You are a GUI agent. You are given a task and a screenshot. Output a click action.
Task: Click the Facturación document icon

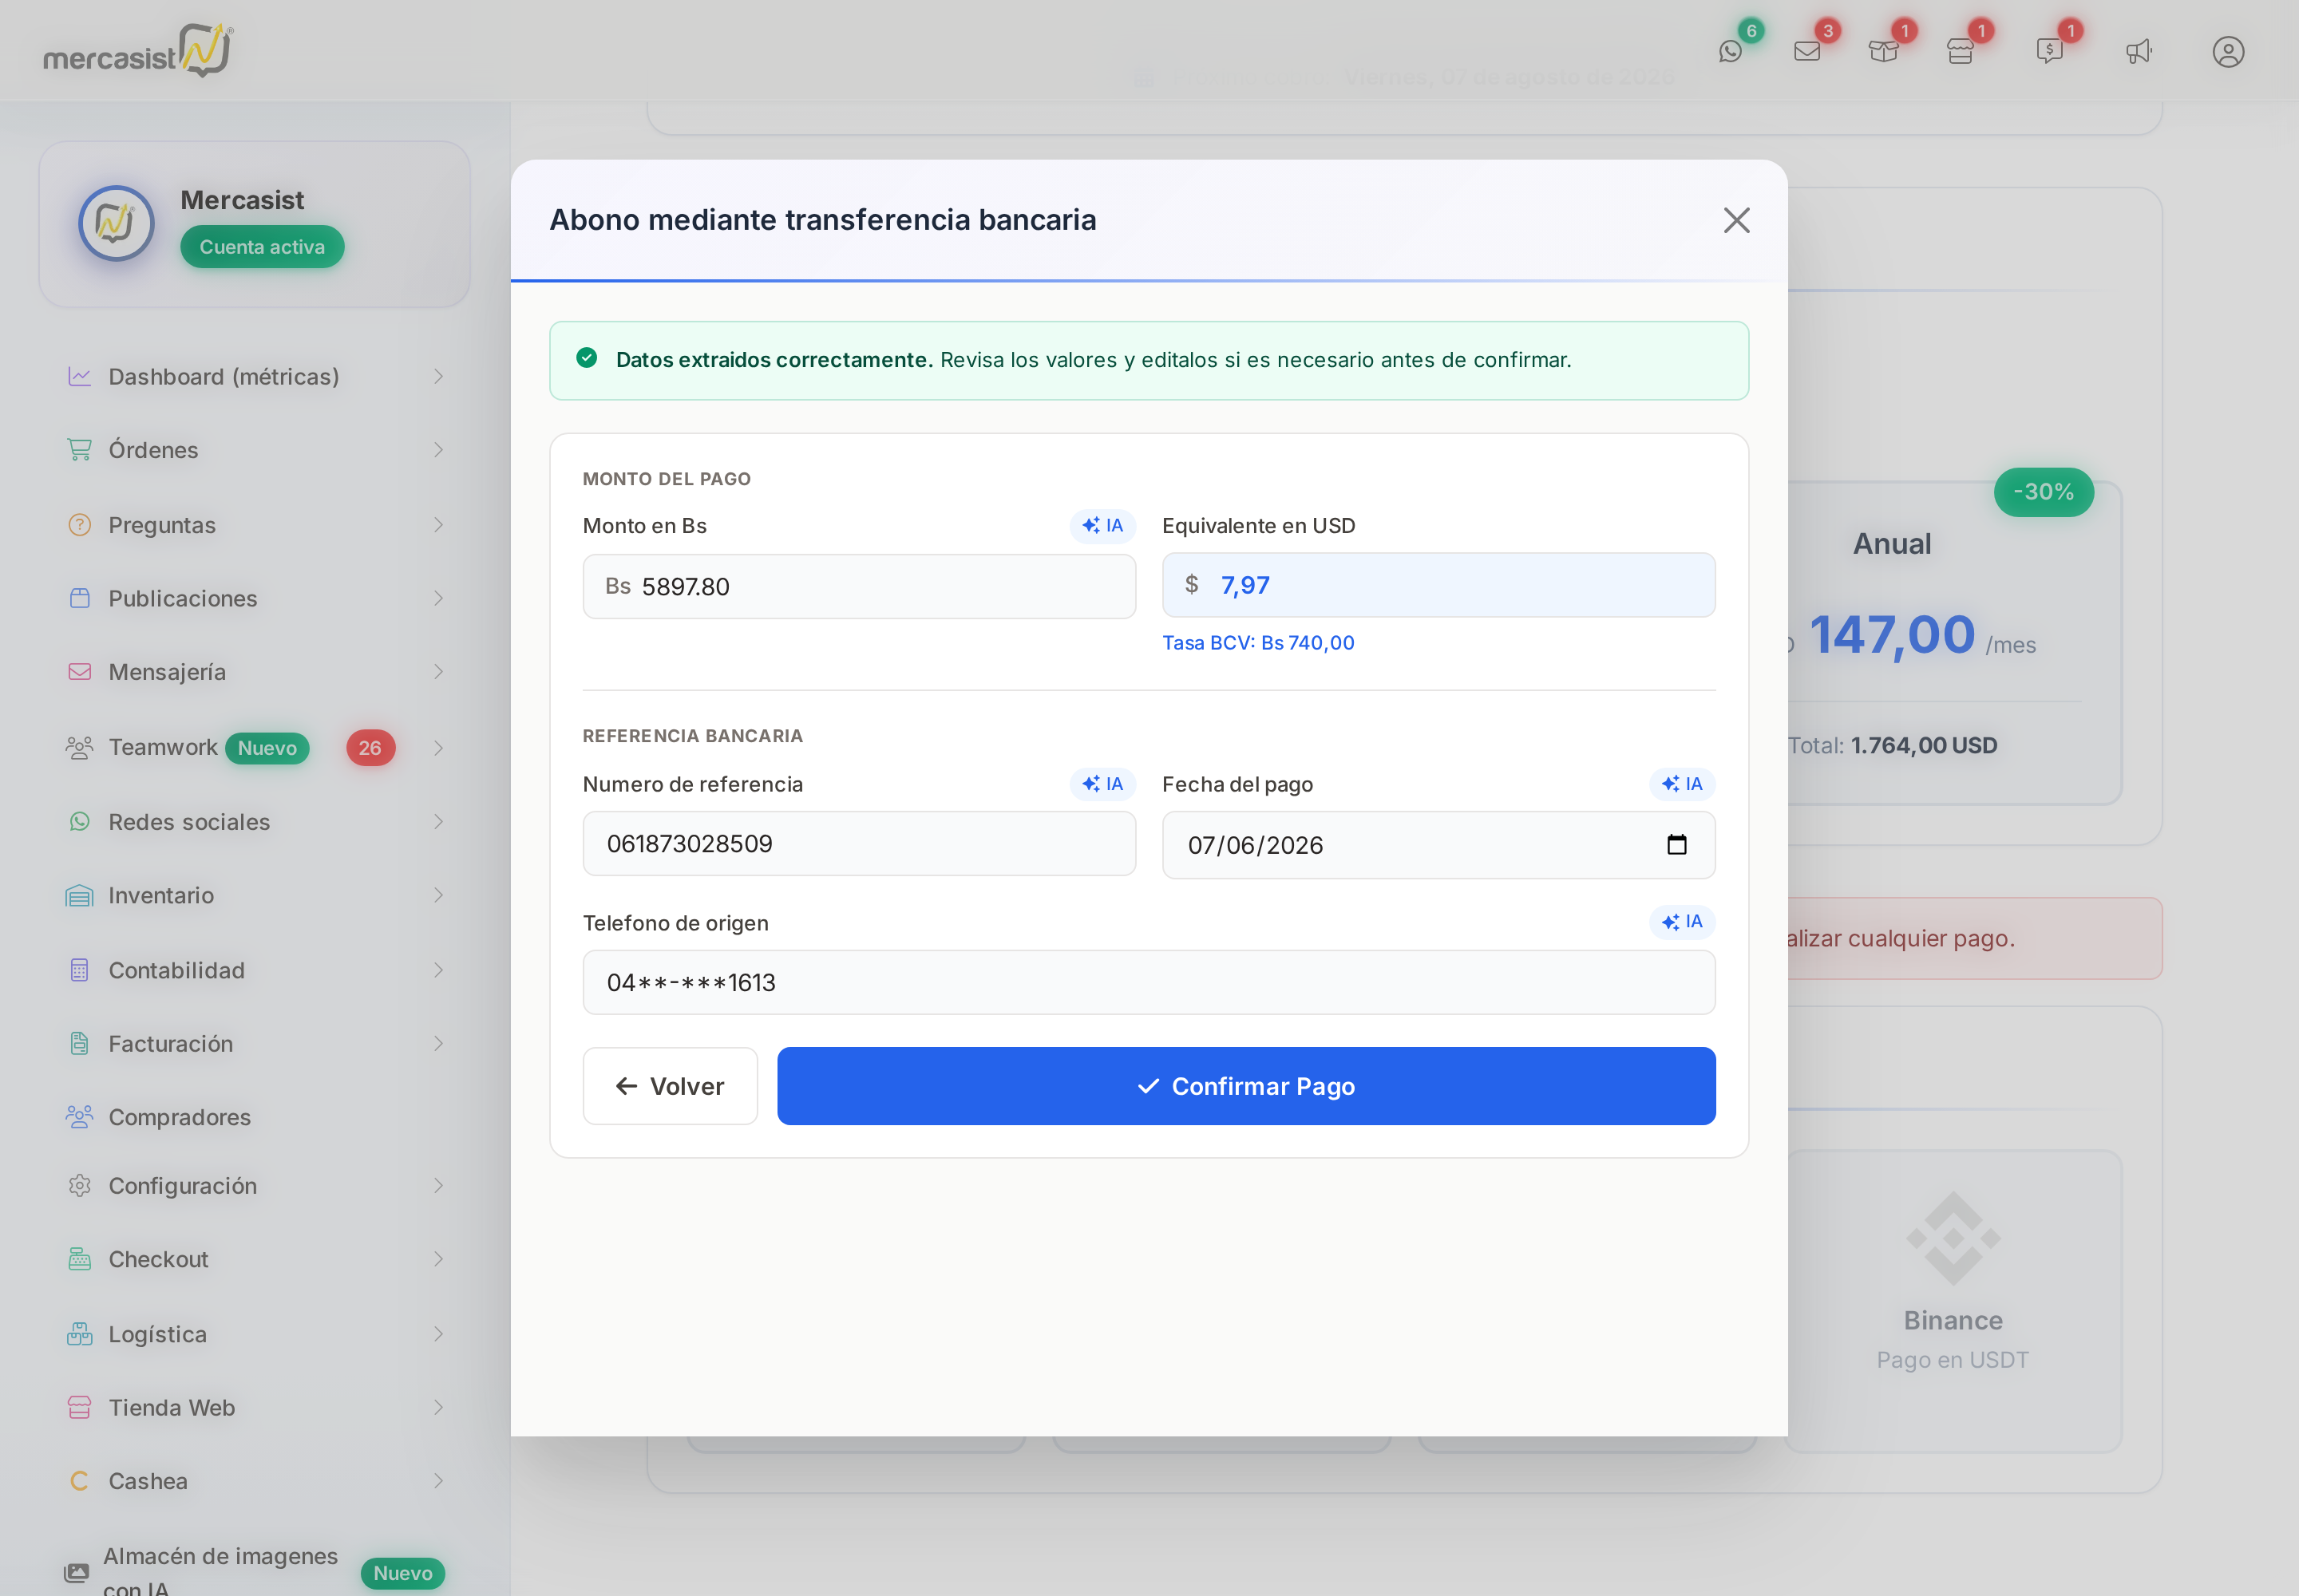tap(79, 1043)
